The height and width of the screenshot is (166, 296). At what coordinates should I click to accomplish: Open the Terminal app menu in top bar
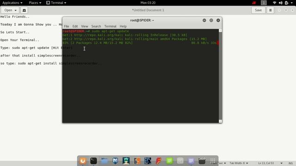[x=56, y=3]
